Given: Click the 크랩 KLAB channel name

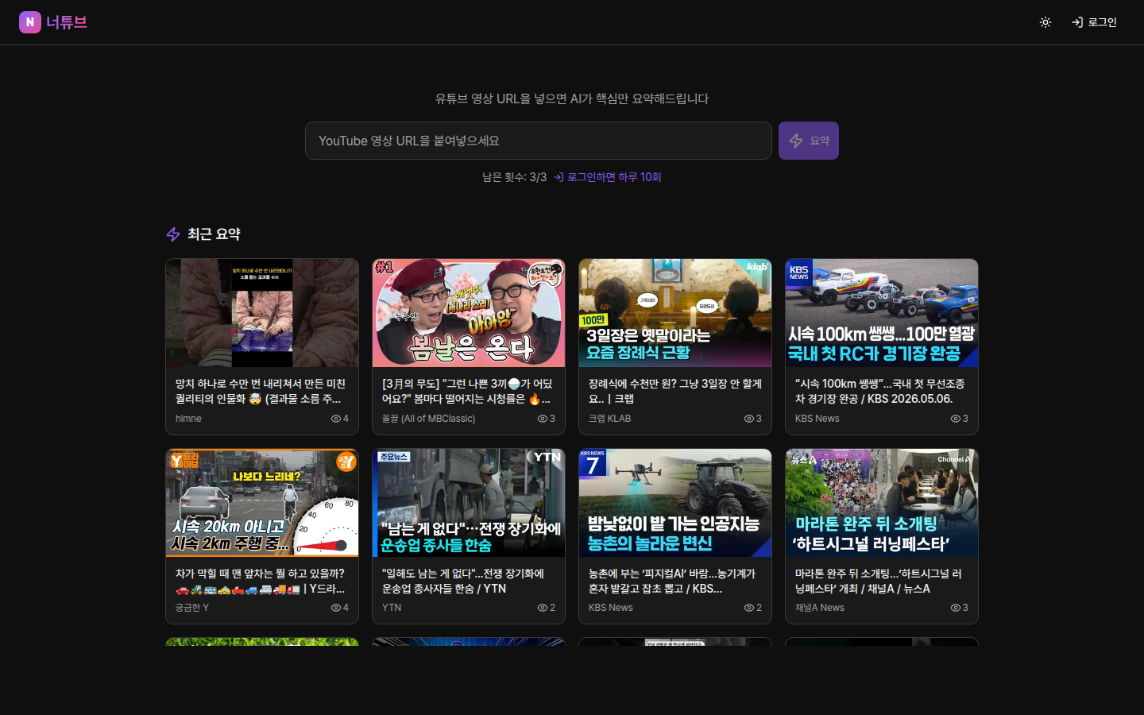Looking at the screenshot, I should click(x=609, y=419).
